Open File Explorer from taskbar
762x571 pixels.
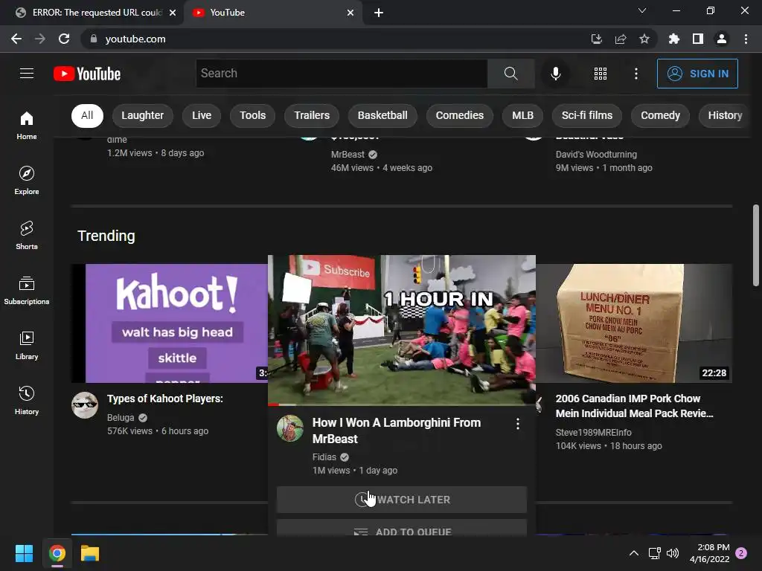[90, 553]
